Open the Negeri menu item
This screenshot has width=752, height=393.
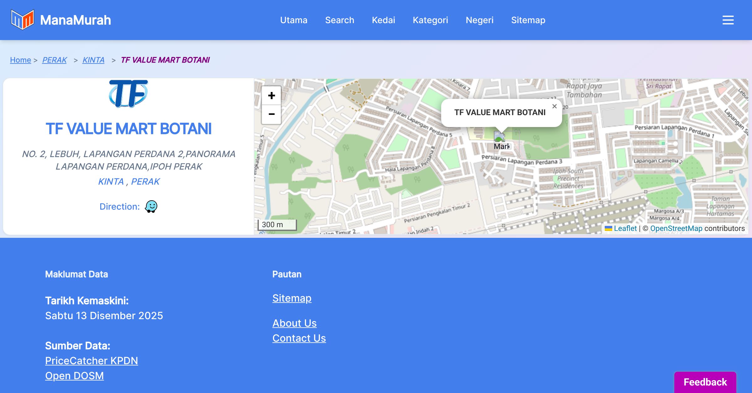(479, 20)
